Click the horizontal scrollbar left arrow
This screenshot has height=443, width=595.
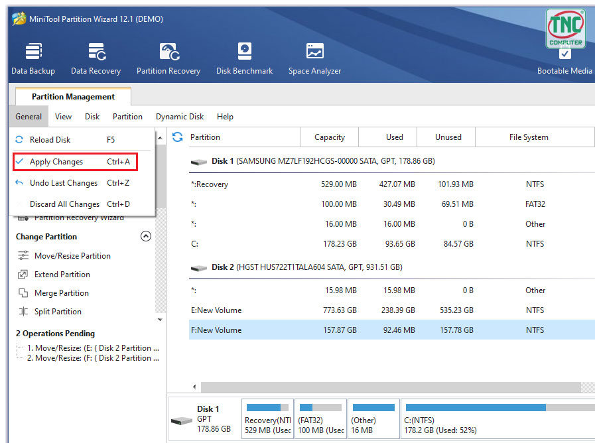point(194,387)
